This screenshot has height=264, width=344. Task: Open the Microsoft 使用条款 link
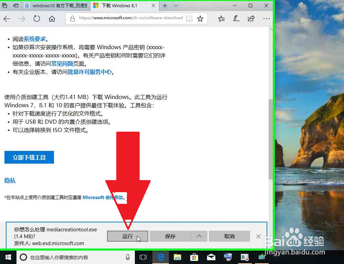[x=103, y=197]
